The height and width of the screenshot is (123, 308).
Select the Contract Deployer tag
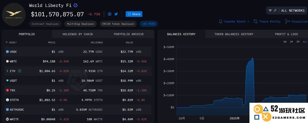[x=45, y=24]
